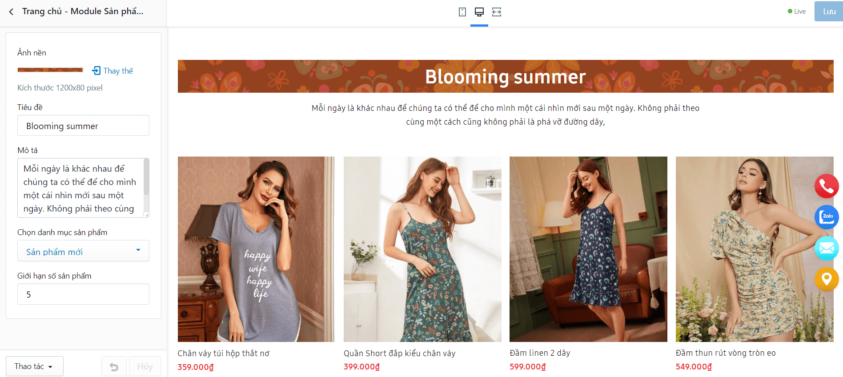
Task: Click the Quần Short đắp kiểu chân váy title
Action: click(x=399, y=353)
